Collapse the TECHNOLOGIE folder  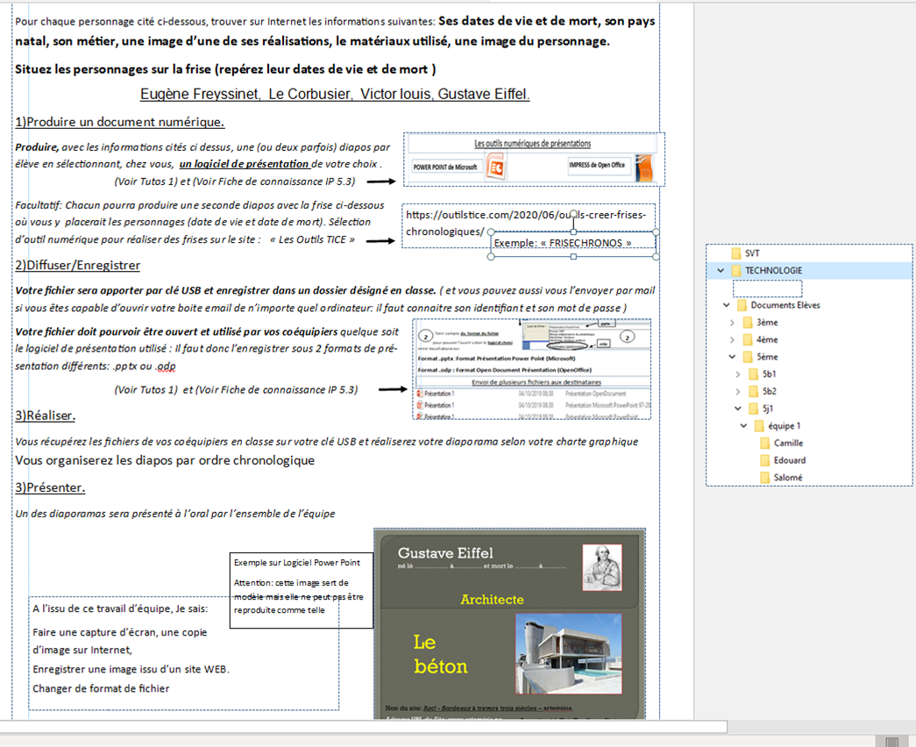click(721, 271)
